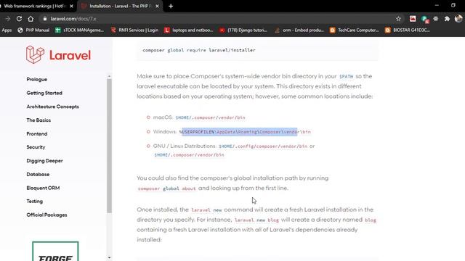
Task: Open the Apps bookmark shortcut
Action: pyautogui.click(x=7, y=30)
